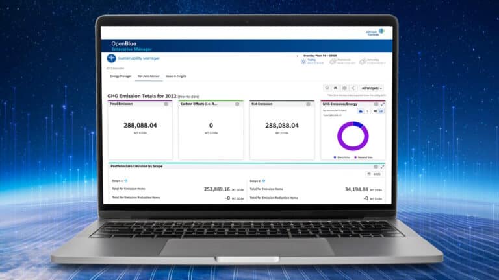Image resolution: width=499 pixels, height=280 pixels.
Task: Click OpenBlue Enterprise Manager header logo
Action: [131, 46]
